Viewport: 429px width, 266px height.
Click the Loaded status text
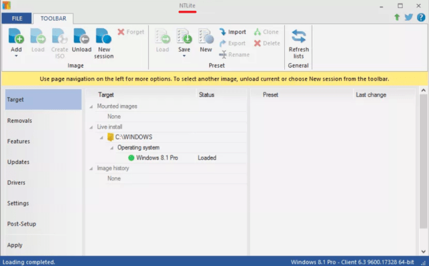tap(207, 157)
